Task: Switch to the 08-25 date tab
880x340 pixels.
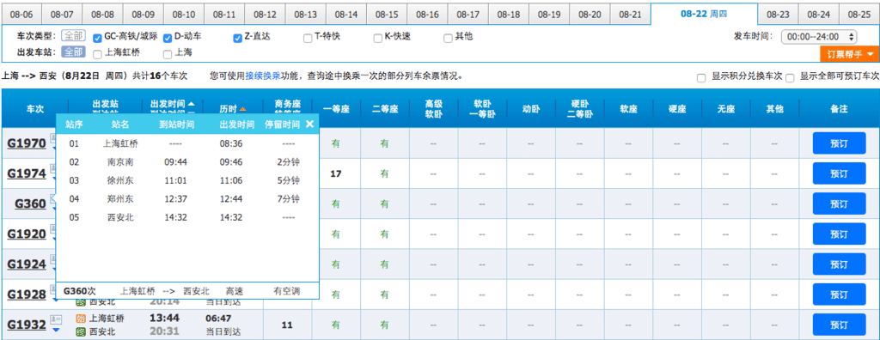Action: (x=859, y=14)
